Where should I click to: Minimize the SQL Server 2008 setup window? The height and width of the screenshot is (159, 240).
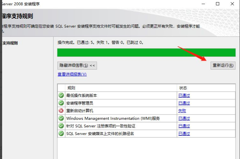pos(203,4)
